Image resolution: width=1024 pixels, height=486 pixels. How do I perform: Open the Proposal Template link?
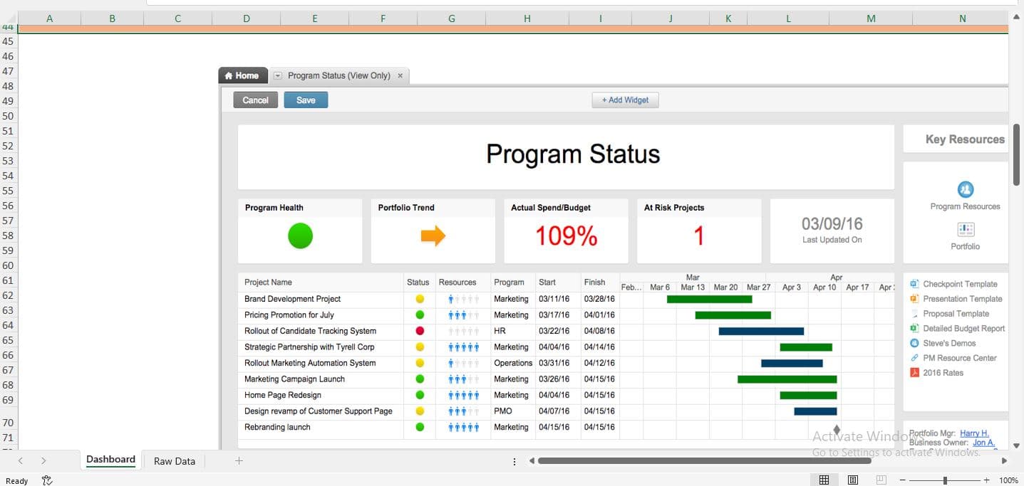coord(956,314)
